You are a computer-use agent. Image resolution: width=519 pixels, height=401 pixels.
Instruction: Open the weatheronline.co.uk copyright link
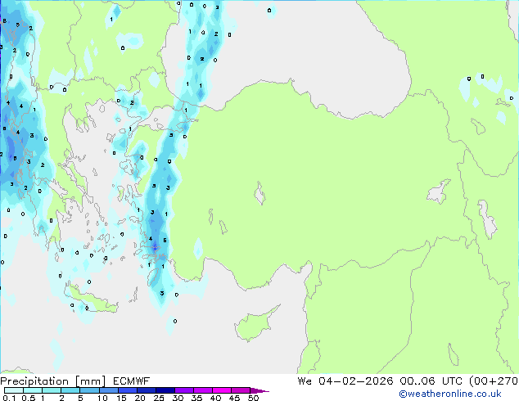pyautogui.click(x=449, y=394)
